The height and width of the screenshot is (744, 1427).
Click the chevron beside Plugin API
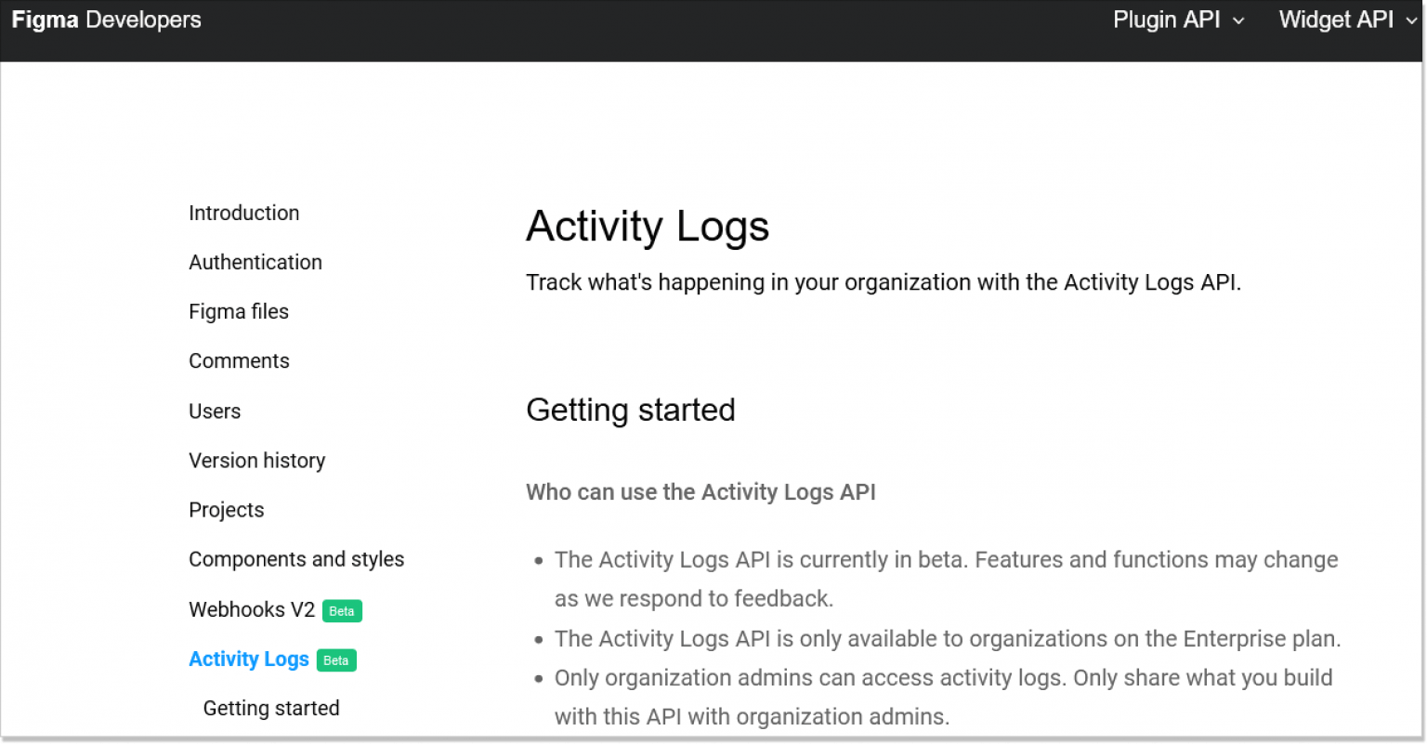coord(1238,21)
